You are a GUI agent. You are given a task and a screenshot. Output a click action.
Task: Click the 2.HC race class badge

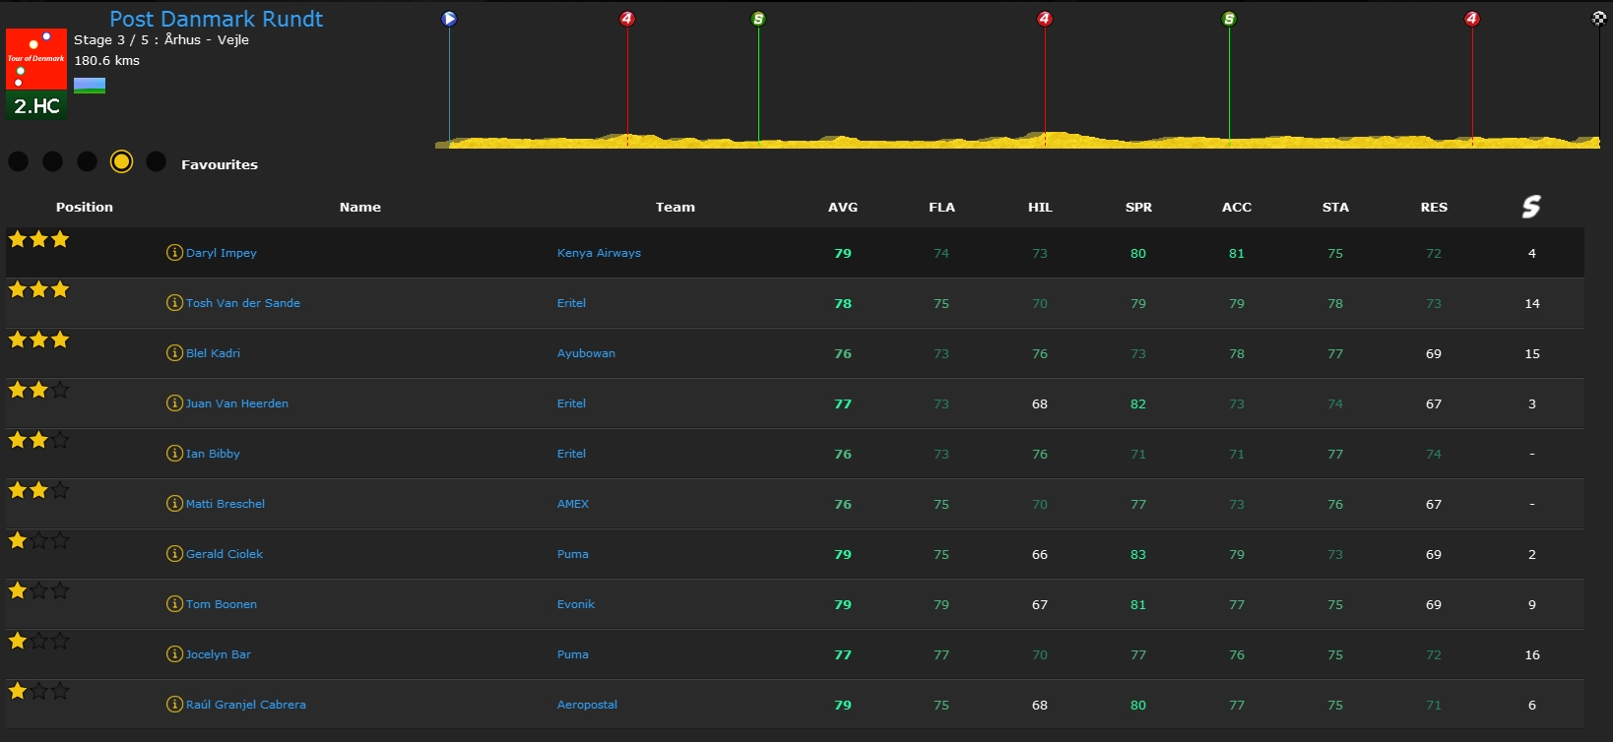tap(36, 106)
